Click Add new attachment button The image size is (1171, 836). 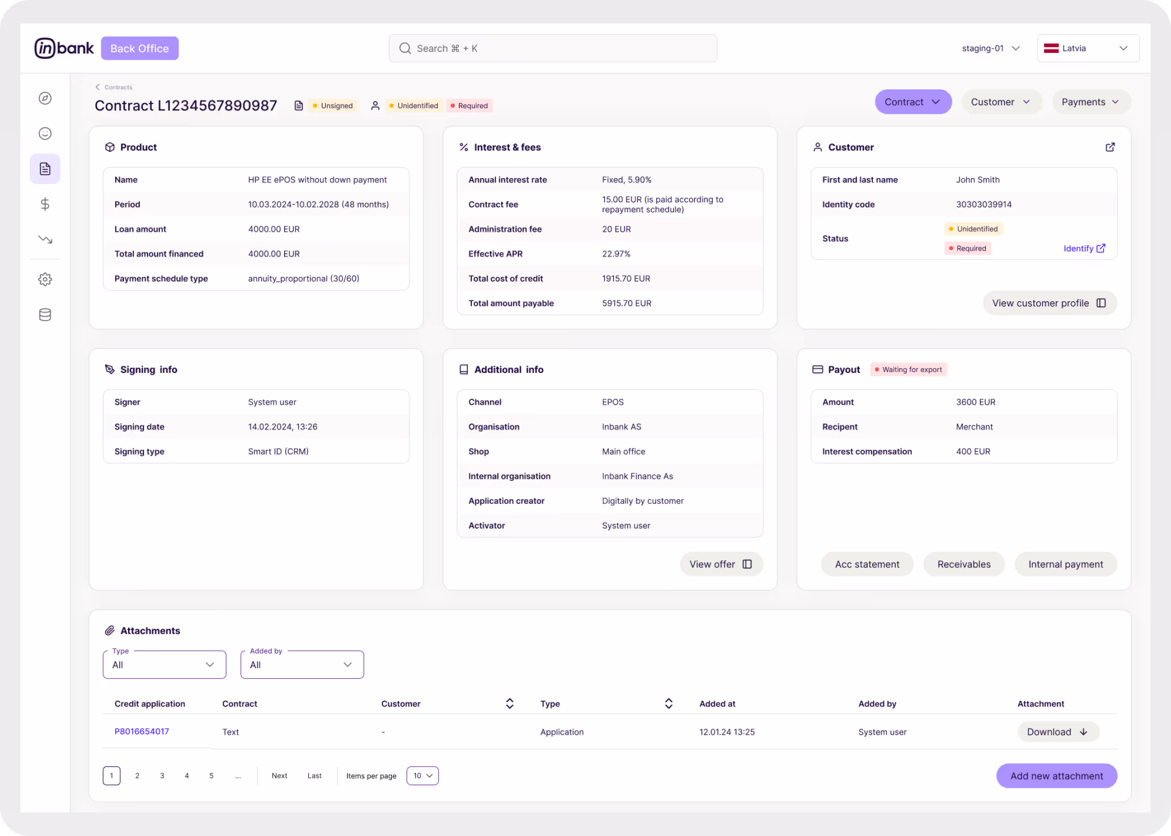click(1056, 776)
